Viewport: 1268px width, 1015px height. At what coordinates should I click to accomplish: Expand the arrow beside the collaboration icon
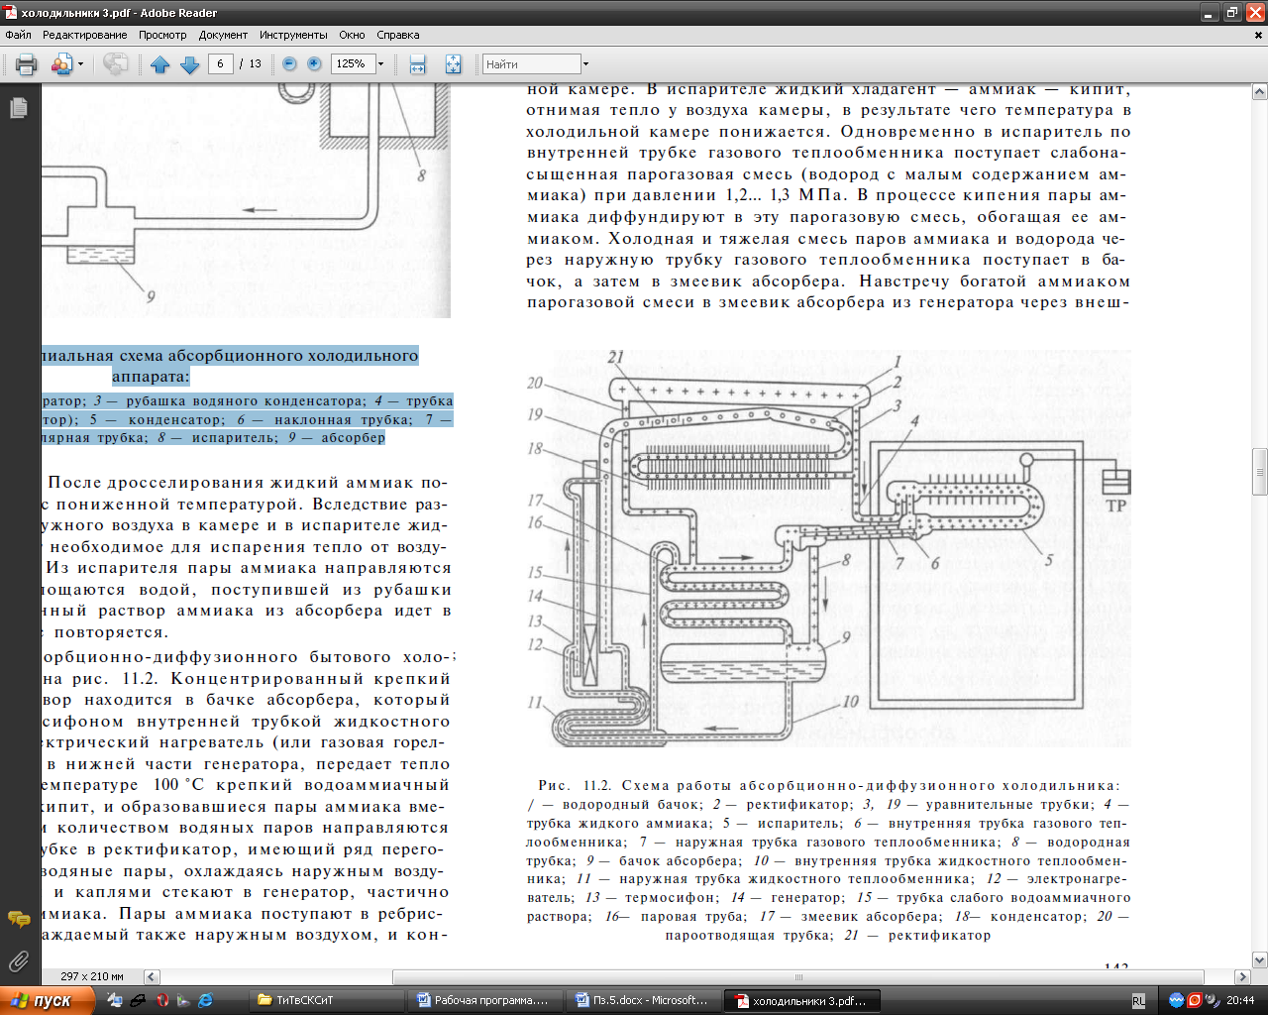[80, 64]
